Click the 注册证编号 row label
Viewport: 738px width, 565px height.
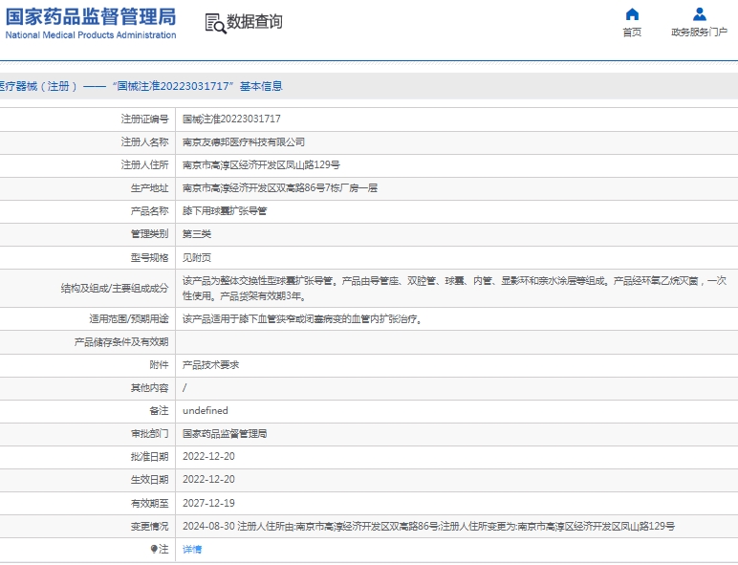point(144,120)
